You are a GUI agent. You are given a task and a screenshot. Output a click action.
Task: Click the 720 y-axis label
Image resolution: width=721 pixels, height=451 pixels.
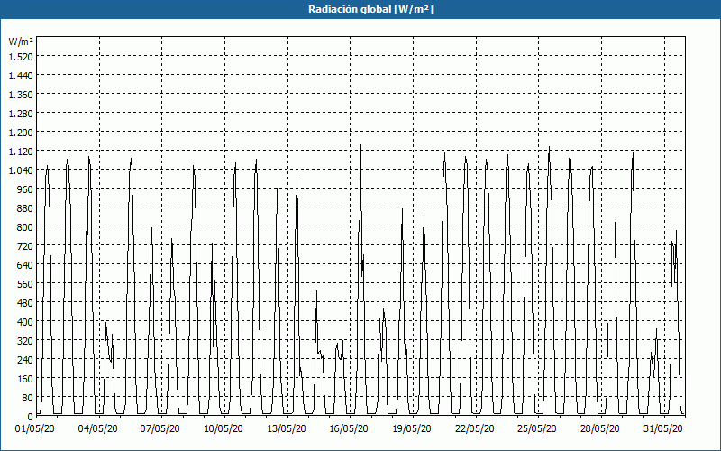coord(25,246)
